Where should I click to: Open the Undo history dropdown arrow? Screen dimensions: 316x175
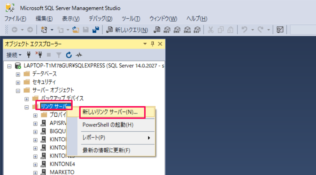(x=253, y=30)
